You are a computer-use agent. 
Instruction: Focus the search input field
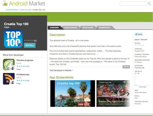(x=135, y=4)
